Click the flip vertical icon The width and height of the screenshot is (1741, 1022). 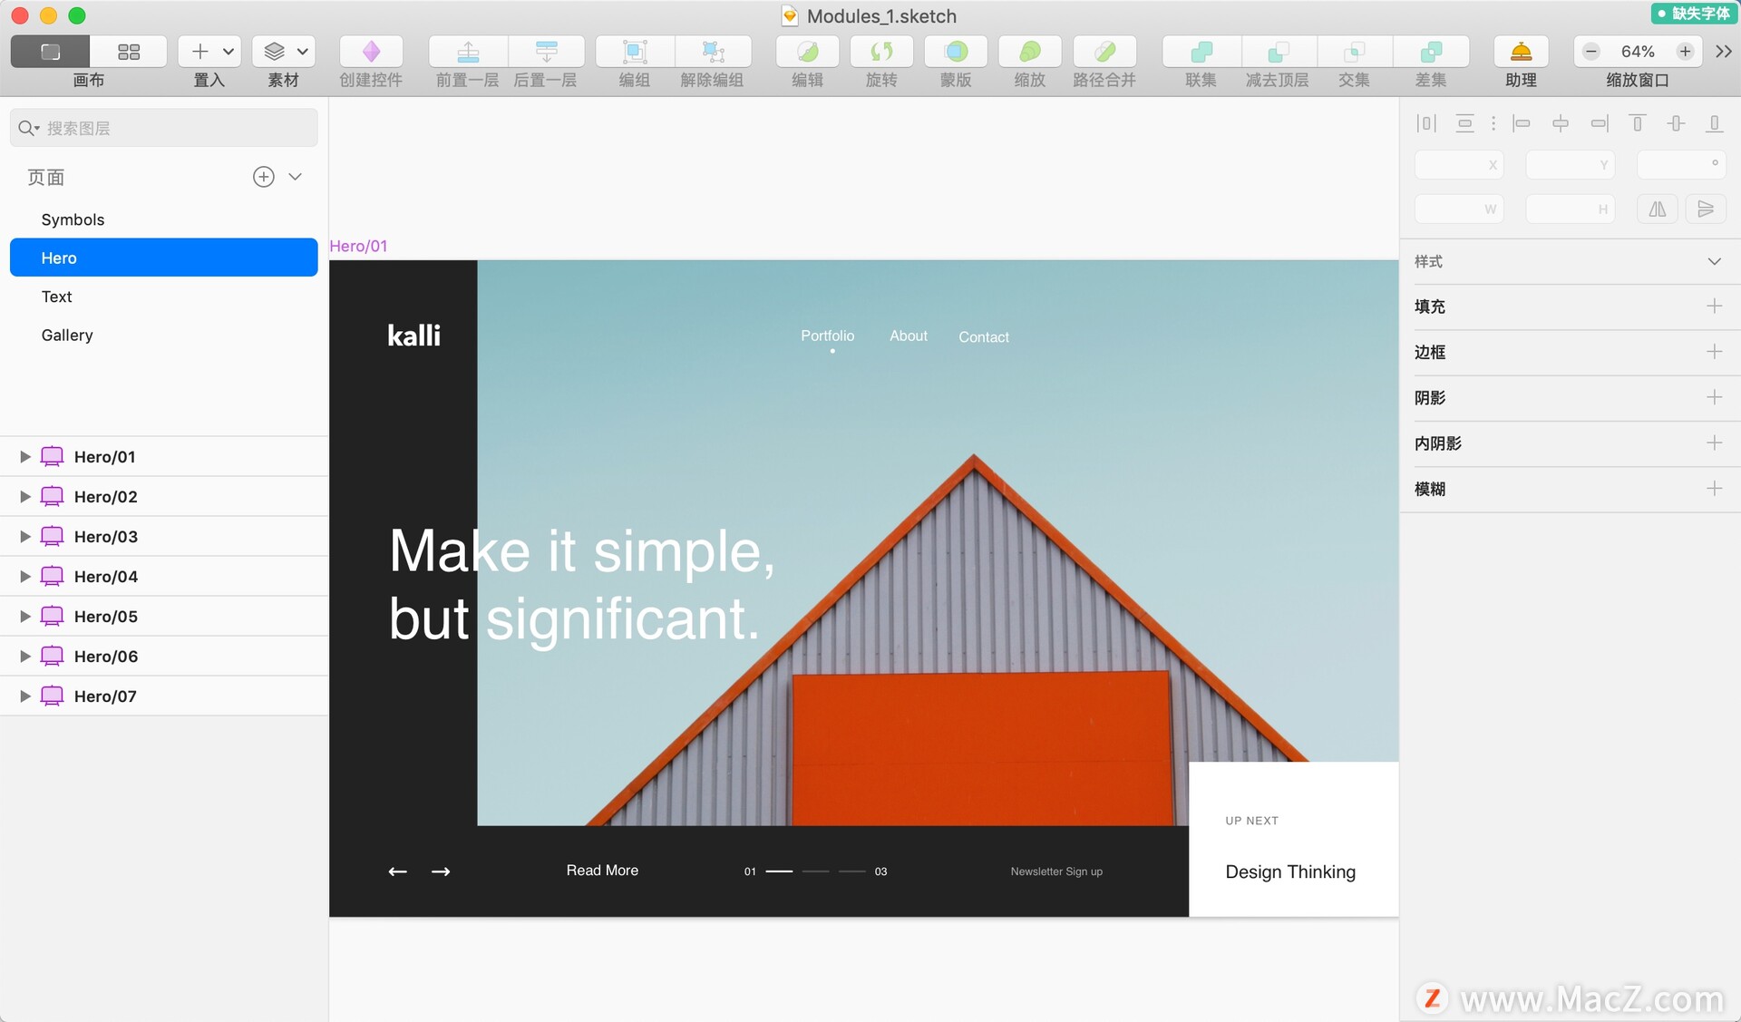pyautogui.click(x=1706, y=209)
